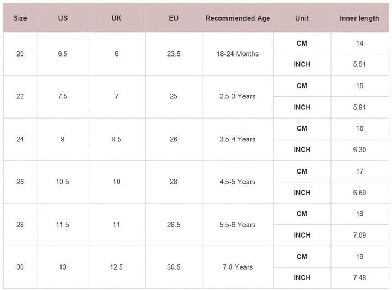Select the 18-24 Months age cell
The height and width of the screenshot is (291, 392).
[x=238, y=54]
